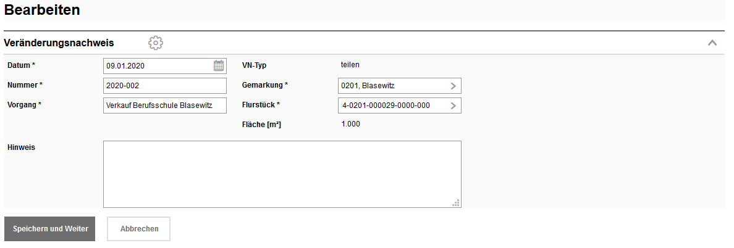
Task: Click the Datum field showing 09.01.2020
Action: pyautogui.click(x=158, y=65)
